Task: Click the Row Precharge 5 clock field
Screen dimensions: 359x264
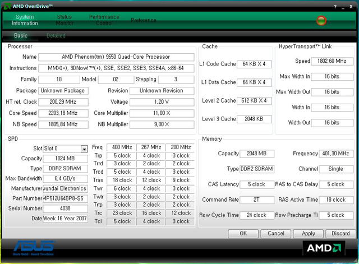Action: pyautogui.click(x=336, y=215)
